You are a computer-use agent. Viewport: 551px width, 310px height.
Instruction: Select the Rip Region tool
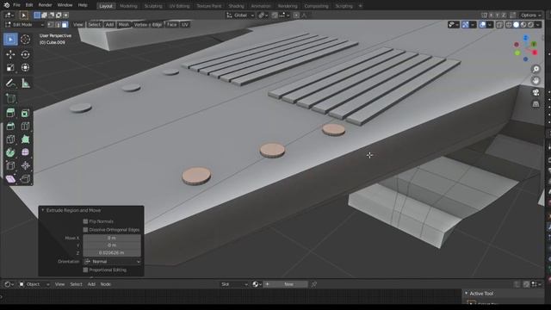point(25,179)
